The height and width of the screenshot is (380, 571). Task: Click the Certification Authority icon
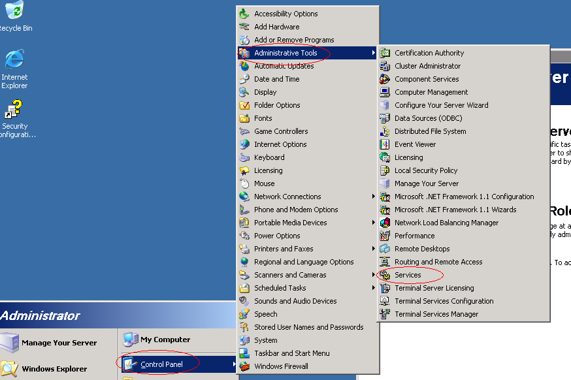point(385,53)
